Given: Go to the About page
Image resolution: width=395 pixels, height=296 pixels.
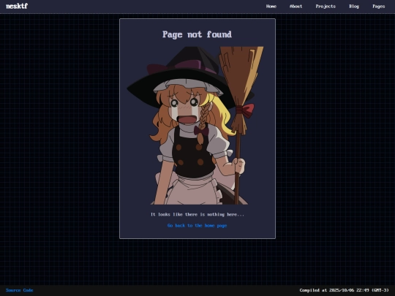Looking at the screenshot, I should point(296,7).
